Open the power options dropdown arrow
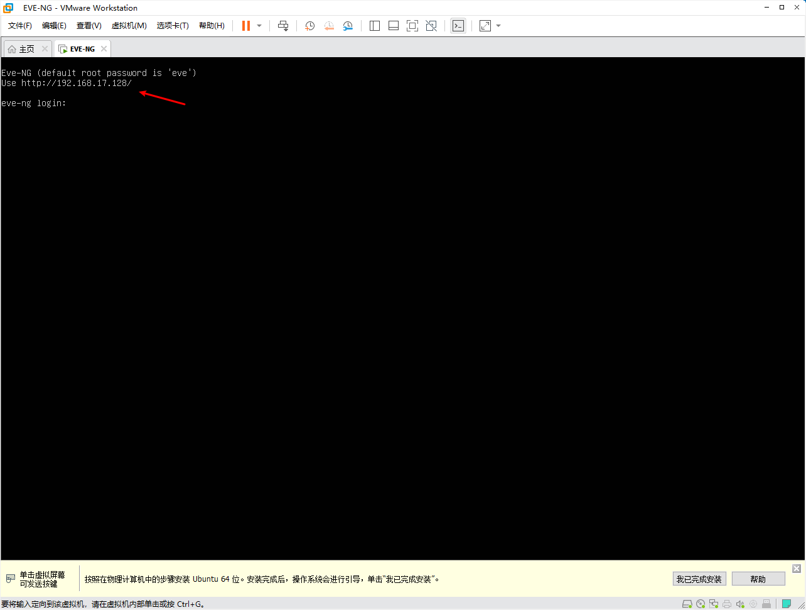The width and height of the screenshot is (806, 610). pyautogui.click(x=259, y=26)
